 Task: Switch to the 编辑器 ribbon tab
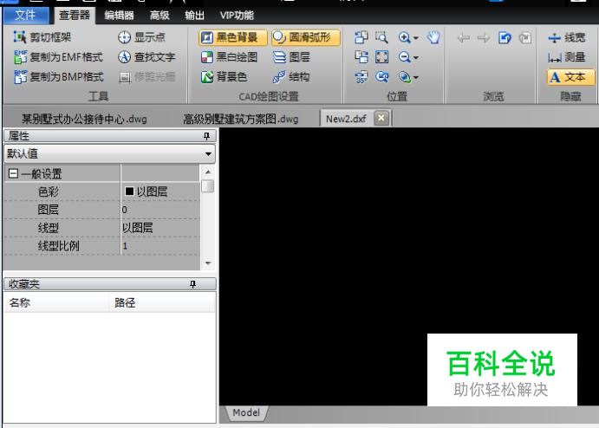(119, 16)
